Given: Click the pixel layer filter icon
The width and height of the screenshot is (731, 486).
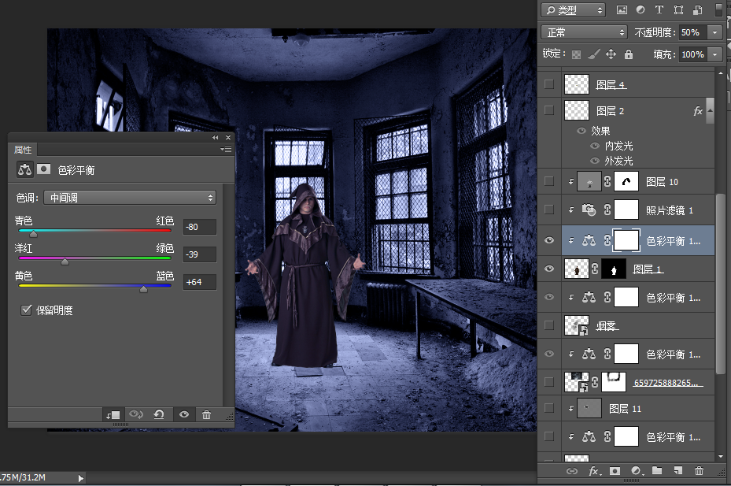Looking at the screenshot, I should coord(622,10).
